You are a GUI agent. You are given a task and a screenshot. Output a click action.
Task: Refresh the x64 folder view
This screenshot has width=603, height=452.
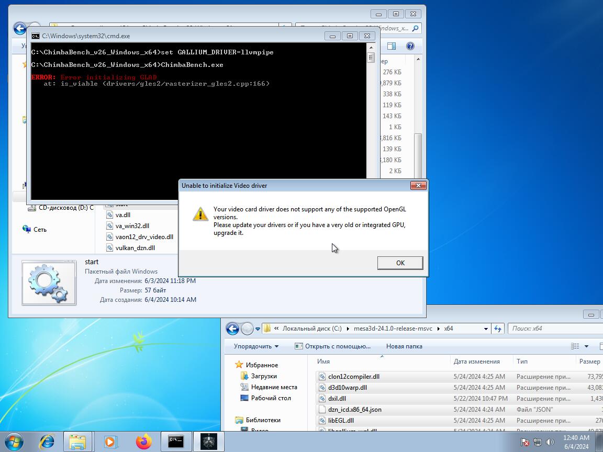[498, 329]
